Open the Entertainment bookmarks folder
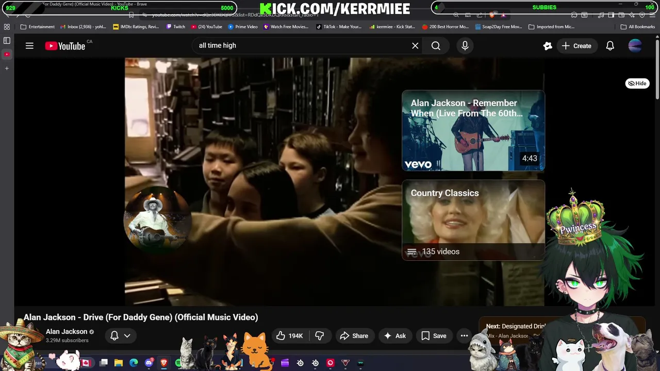Viewport: 660px width, 371px height. 38,27
